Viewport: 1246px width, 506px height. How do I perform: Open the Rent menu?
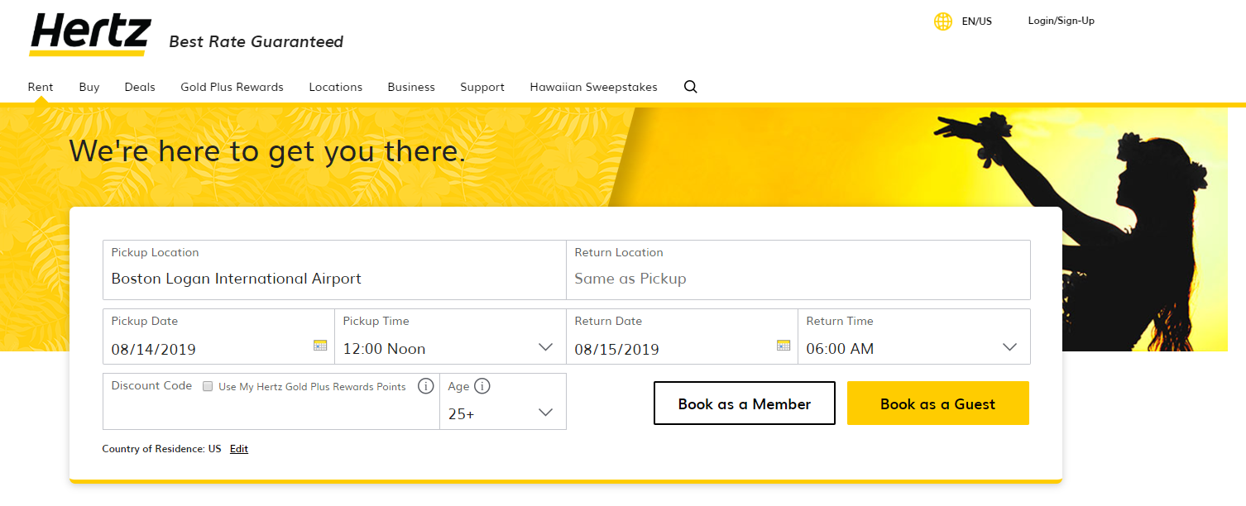41,87
